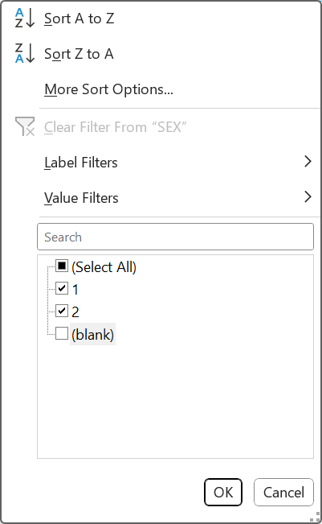The width and height of the screenshot is (322, 524).
Task: Uncheck the checkbox for value 2
Action: [62, 311]
